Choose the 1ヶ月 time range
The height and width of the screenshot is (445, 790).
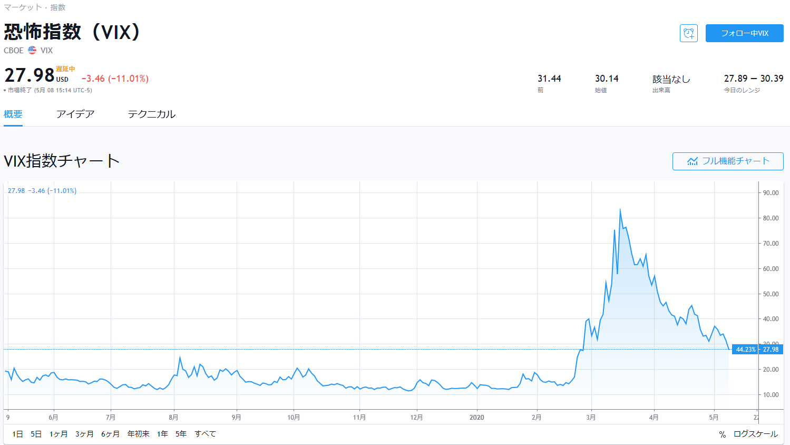tap(58, 434)
